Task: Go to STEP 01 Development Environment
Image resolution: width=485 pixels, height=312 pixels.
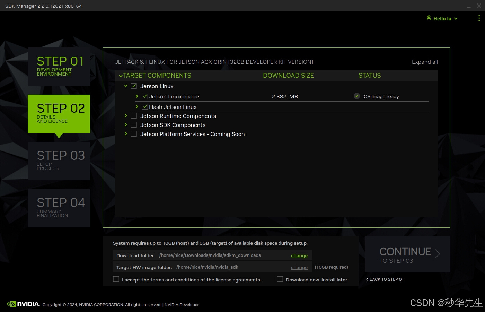Action: pyautogui.click(x=59, y=67)
